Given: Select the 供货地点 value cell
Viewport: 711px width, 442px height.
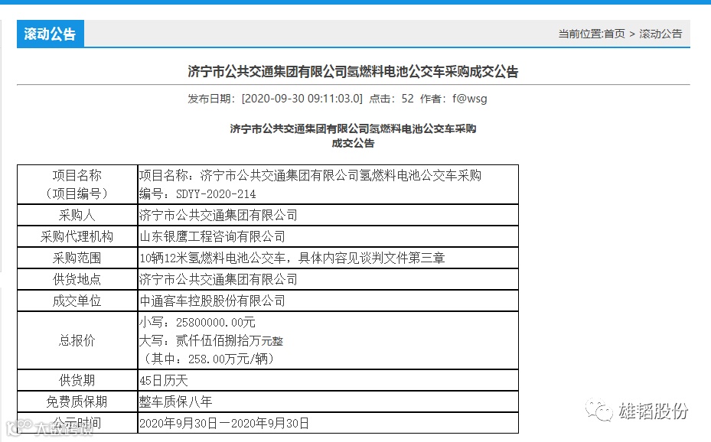Looking at the screenshot, I should 328,279.
